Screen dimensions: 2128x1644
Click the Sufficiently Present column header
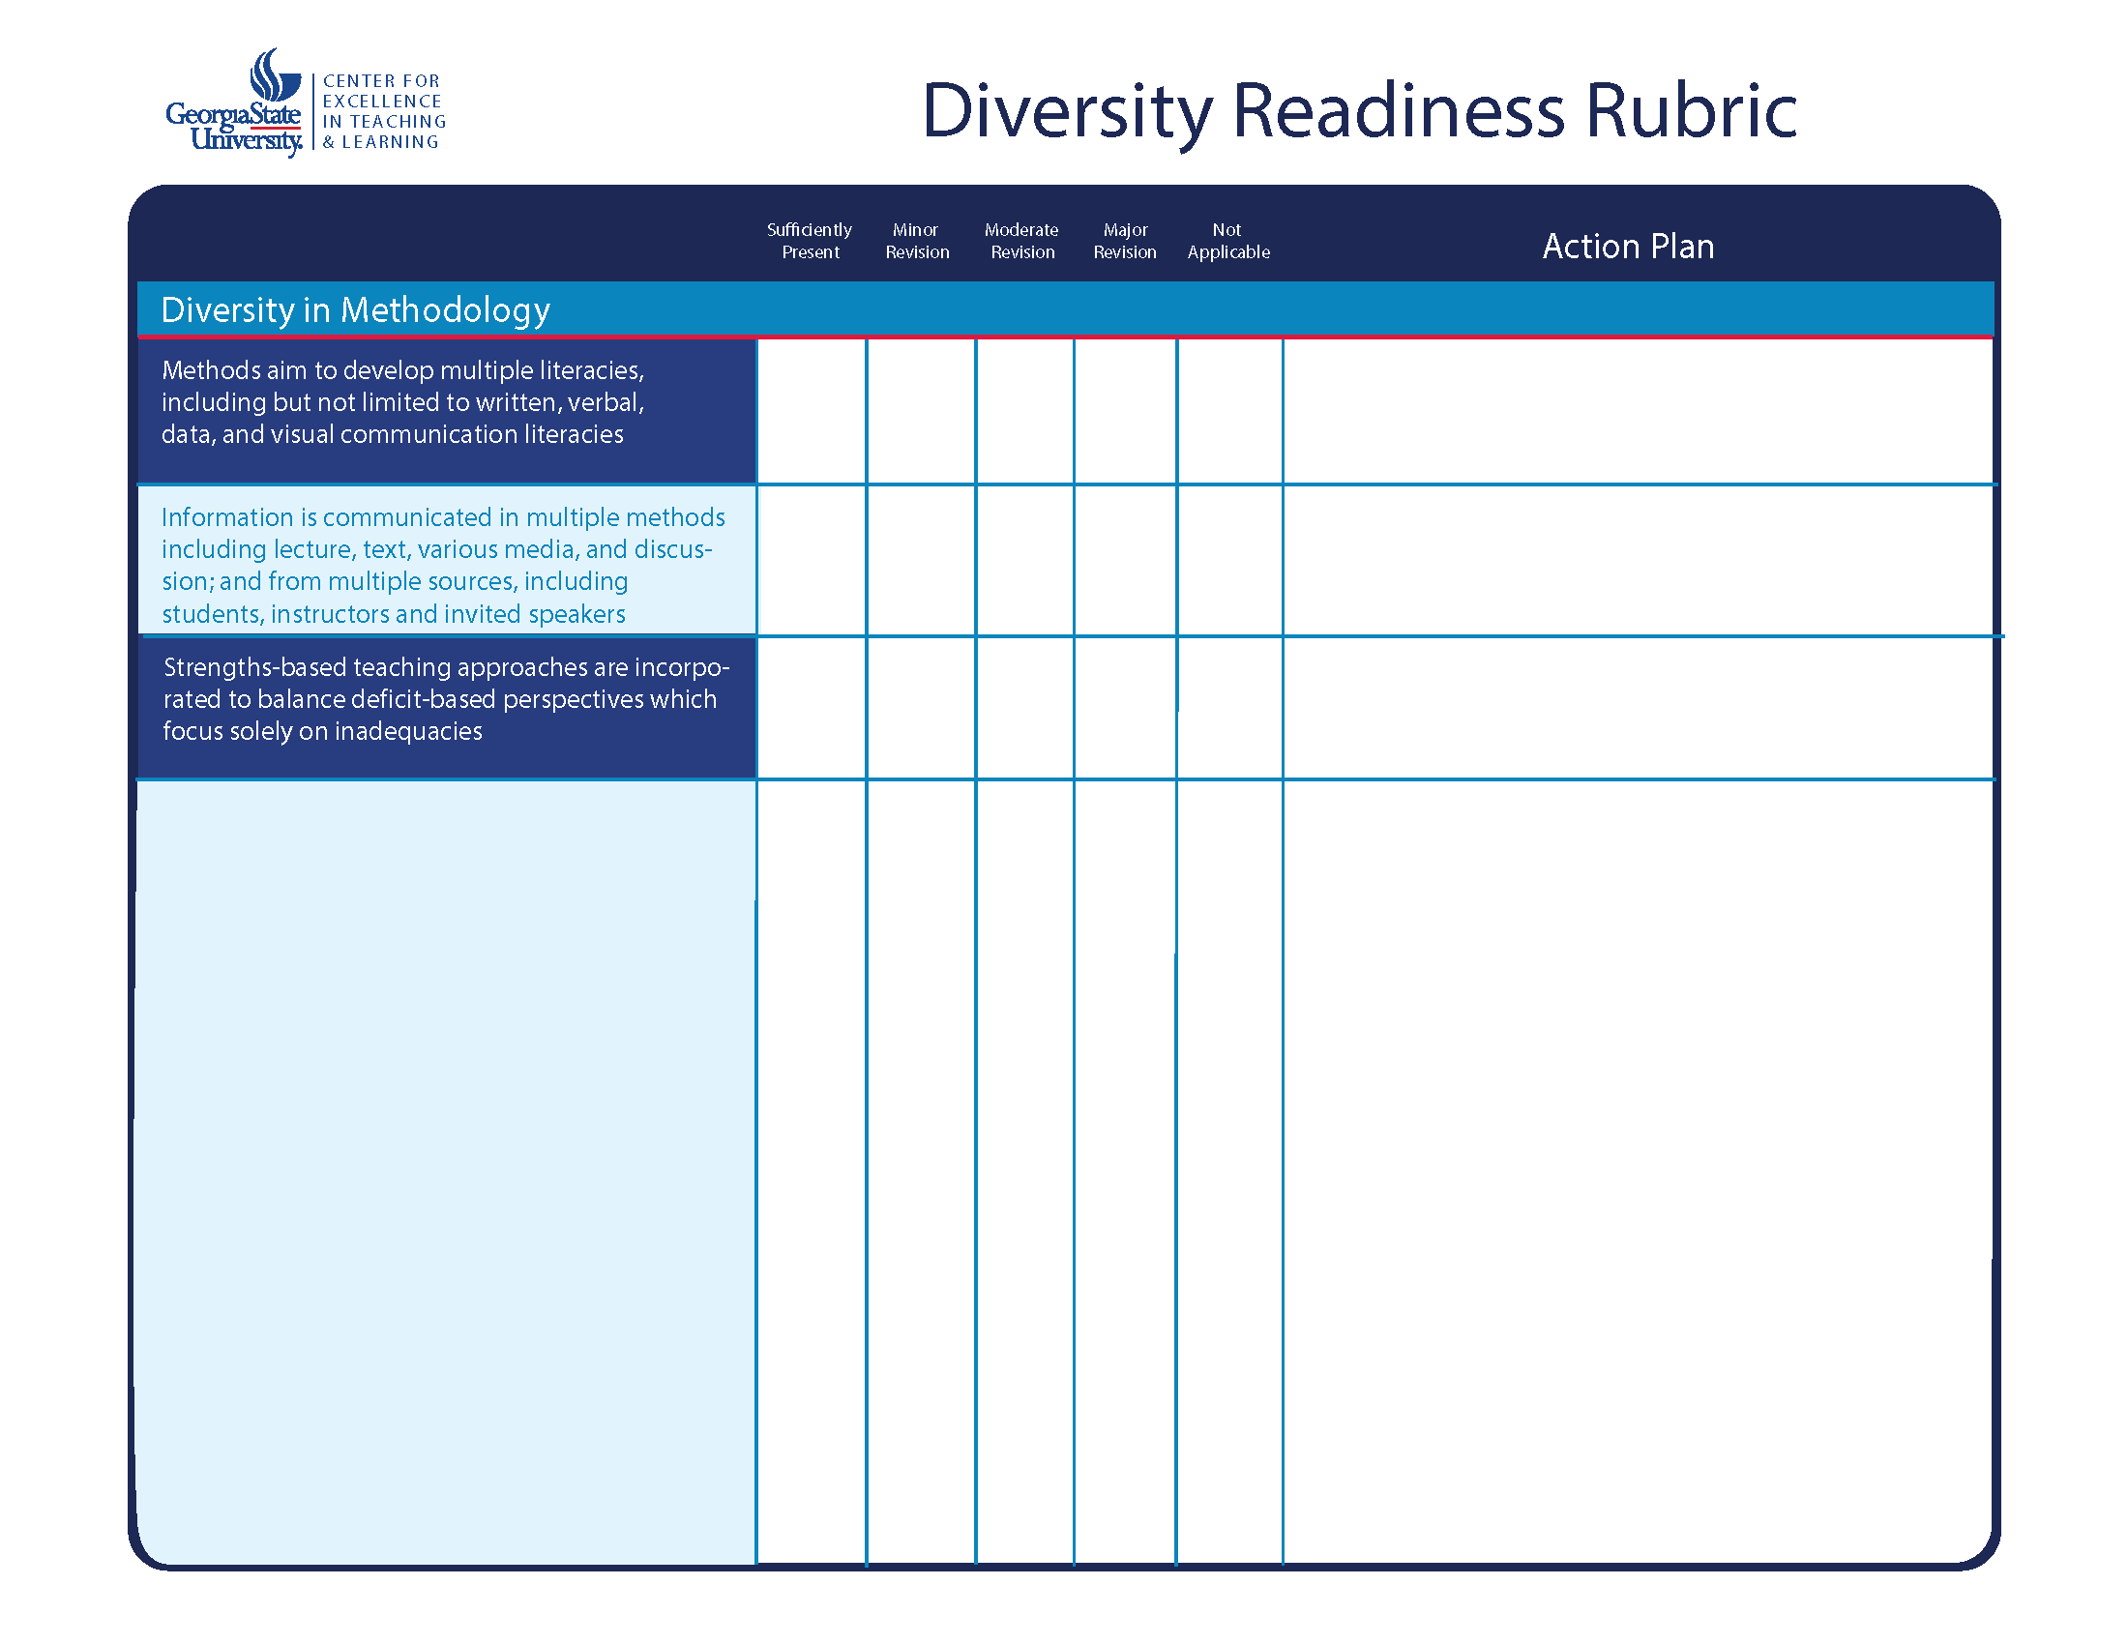pyautogui.click(x=810, y=241)
